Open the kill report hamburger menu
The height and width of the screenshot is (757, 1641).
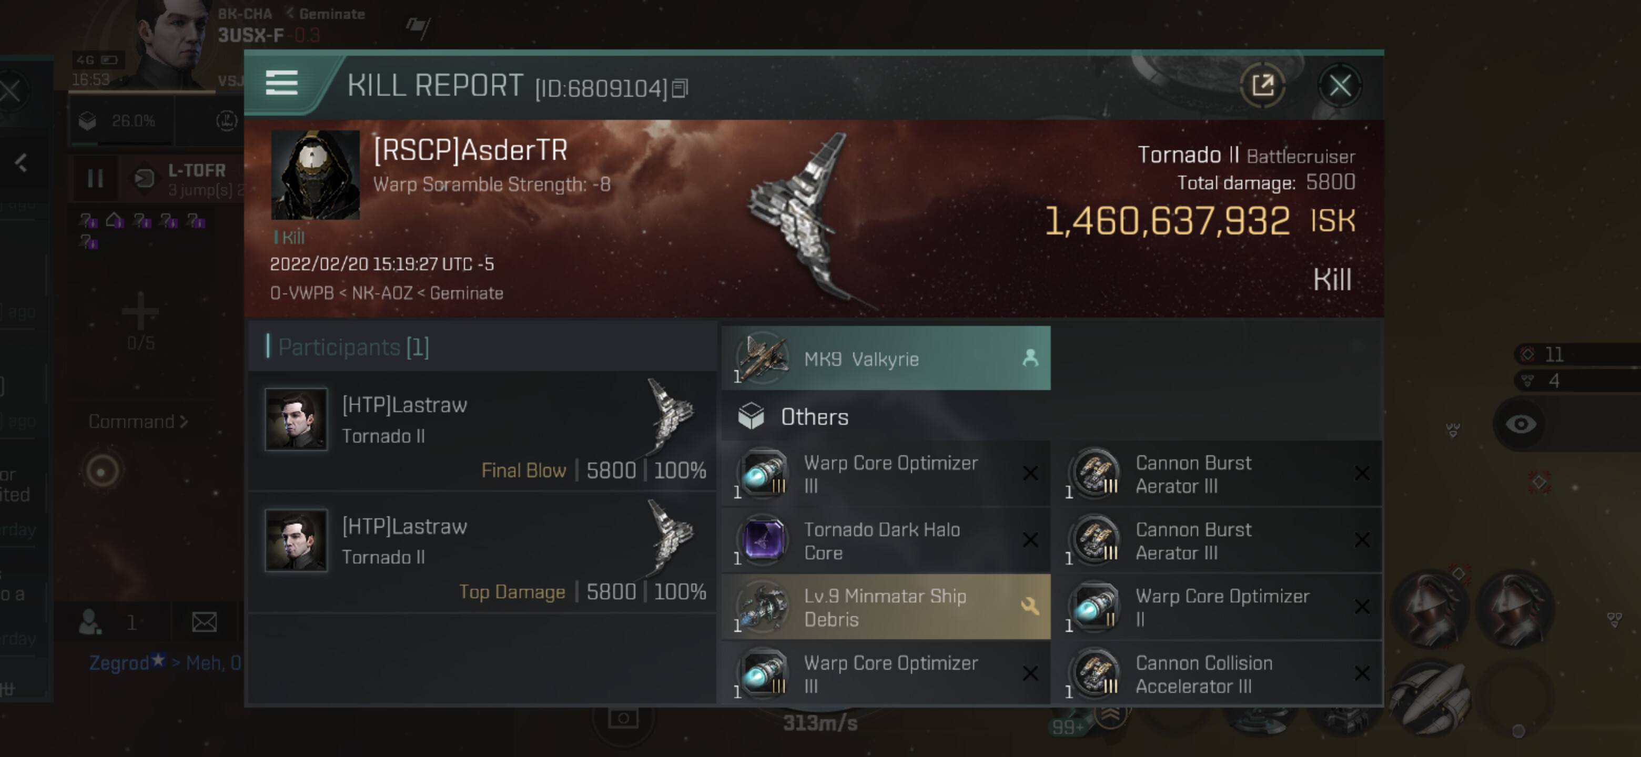pos(281,84)
